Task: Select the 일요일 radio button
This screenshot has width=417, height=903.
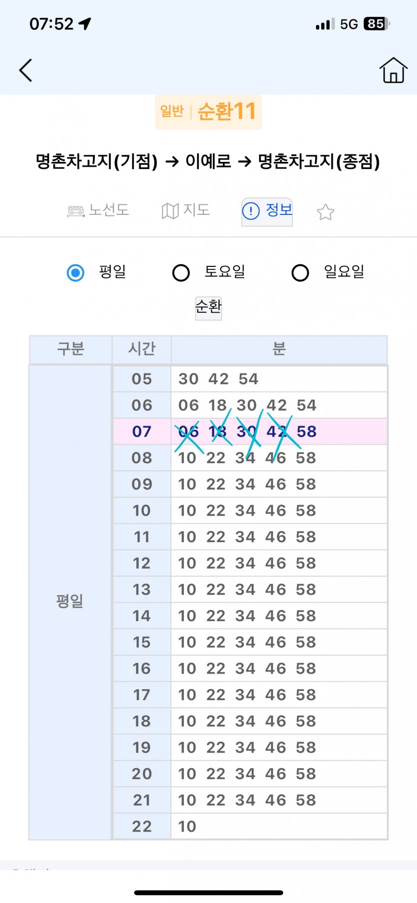Action: click(300, 273)
